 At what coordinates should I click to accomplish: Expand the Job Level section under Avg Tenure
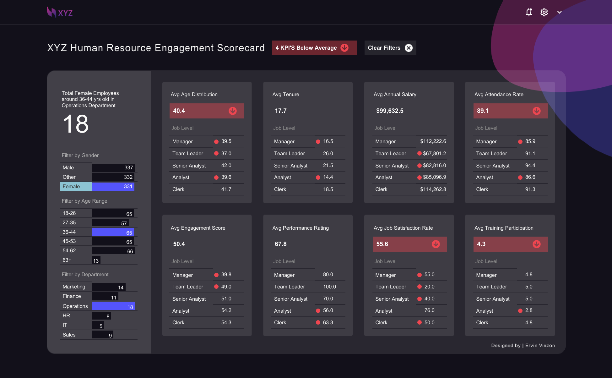click(x=284, y=128)
